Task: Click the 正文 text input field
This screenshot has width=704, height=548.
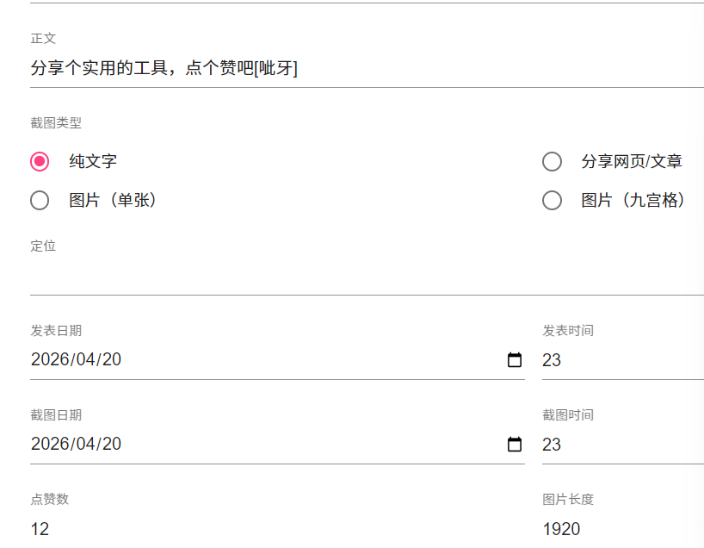Action: click(344, 68)
